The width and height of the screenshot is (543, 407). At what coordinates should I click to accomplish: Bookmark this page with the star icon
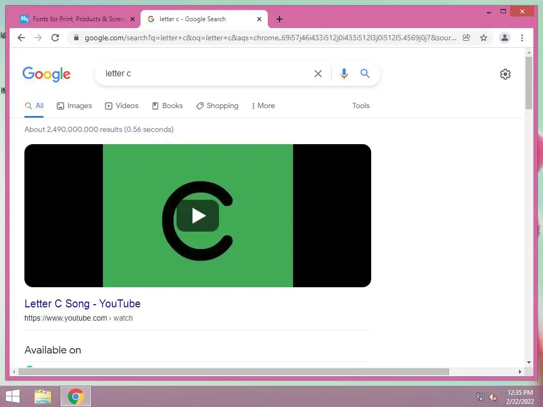484,38
